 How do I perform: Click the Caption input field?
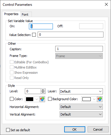79,49
